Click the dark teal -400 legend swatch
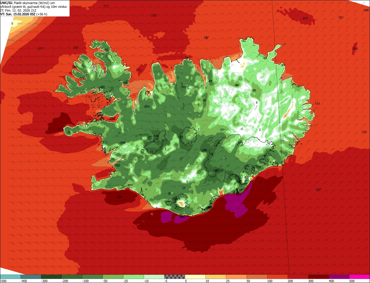 (x=31, y=277)
